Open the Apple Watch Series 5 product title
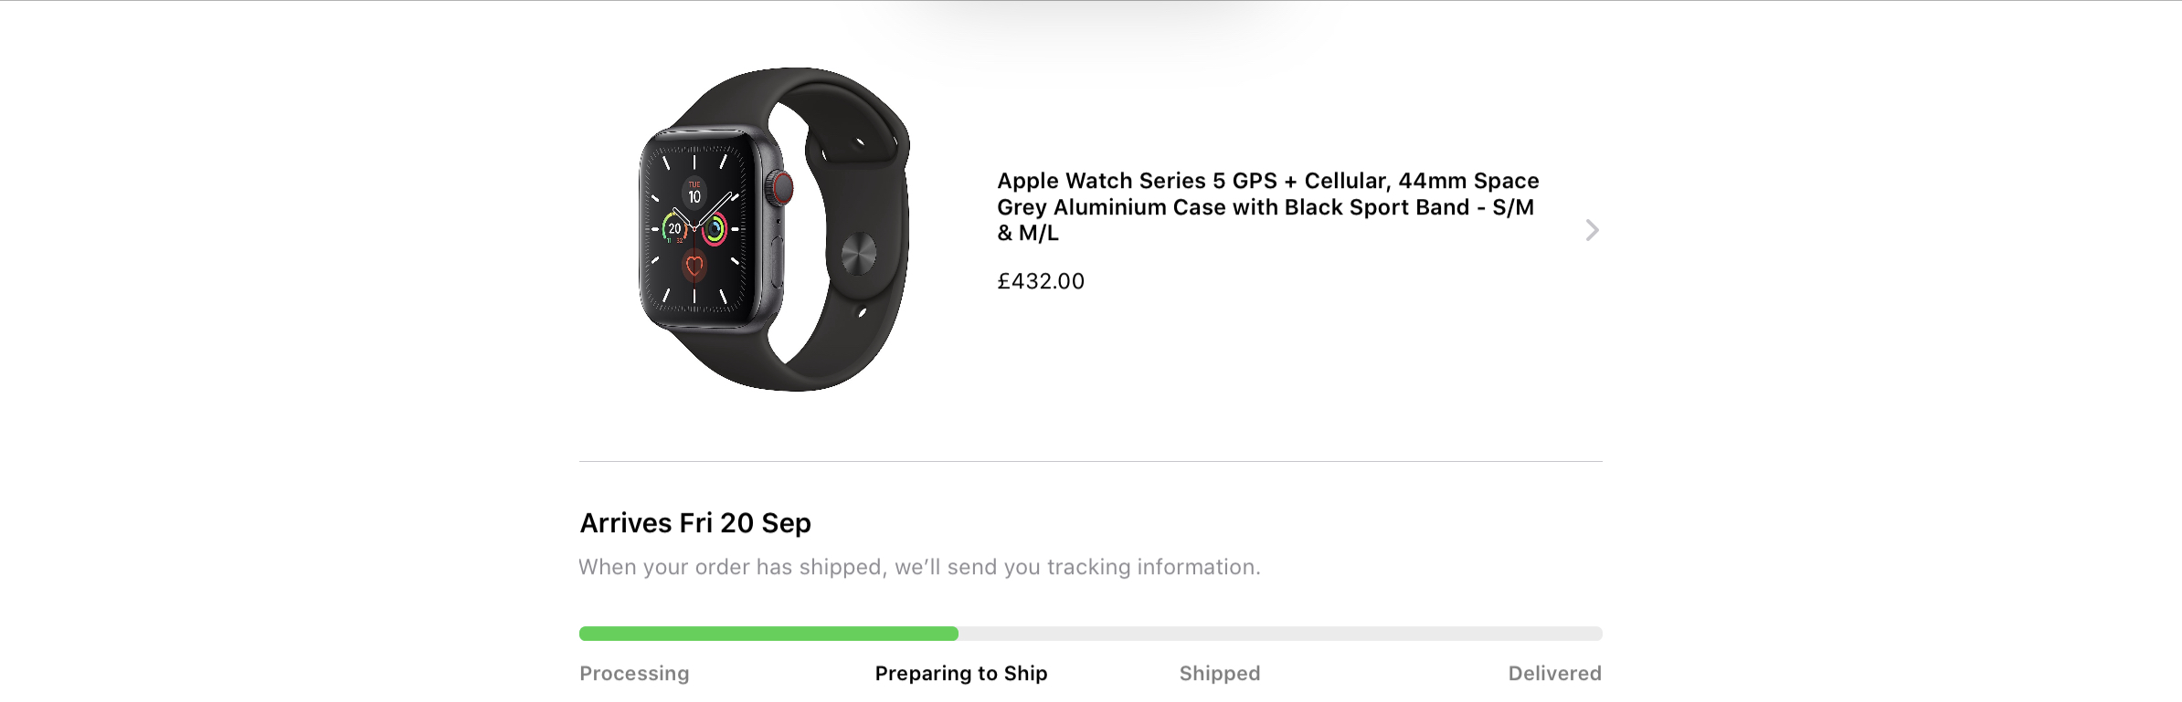This screenshot has height=702, width=2182. coord(1267,206)
